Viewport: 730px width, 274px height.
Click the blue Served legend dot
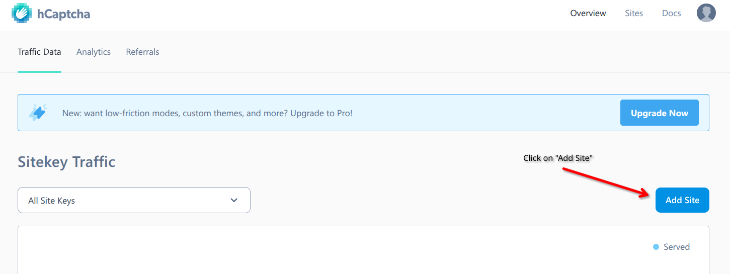[x=656, y=247]
